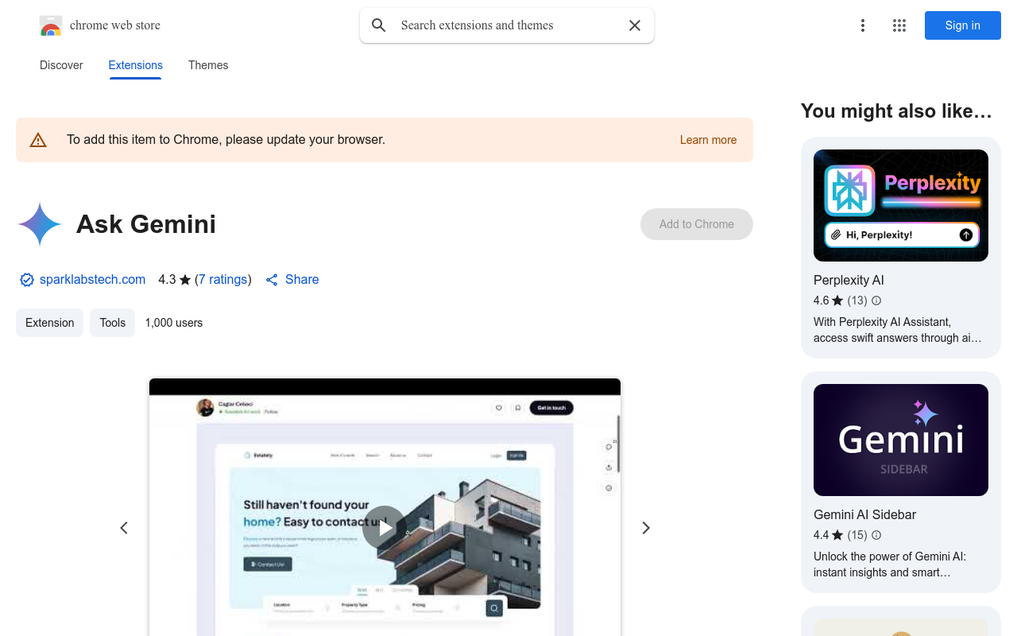Open the Gemini AI Sidebar promo thumbnail
Viewport: 1017px width, 636px height.
tap(901, 440)
